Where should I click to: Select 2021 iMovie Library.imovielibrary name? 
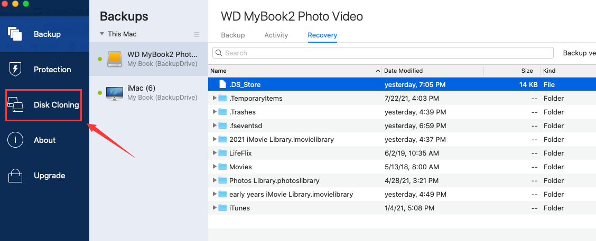point(282,140)
